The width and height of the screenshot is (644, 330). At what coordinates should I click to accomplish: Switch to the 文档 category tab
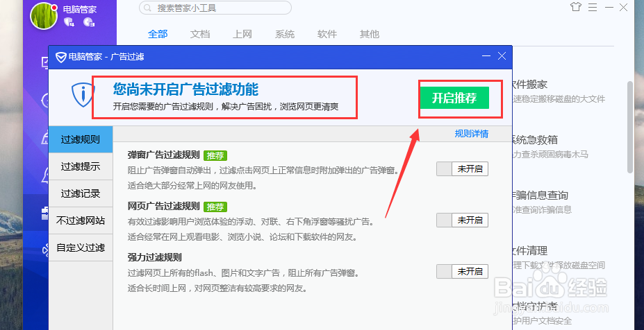click(x=200, y=34)
